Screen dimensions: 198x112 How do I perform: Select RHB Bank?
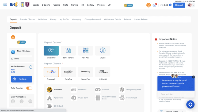[79, 89]
